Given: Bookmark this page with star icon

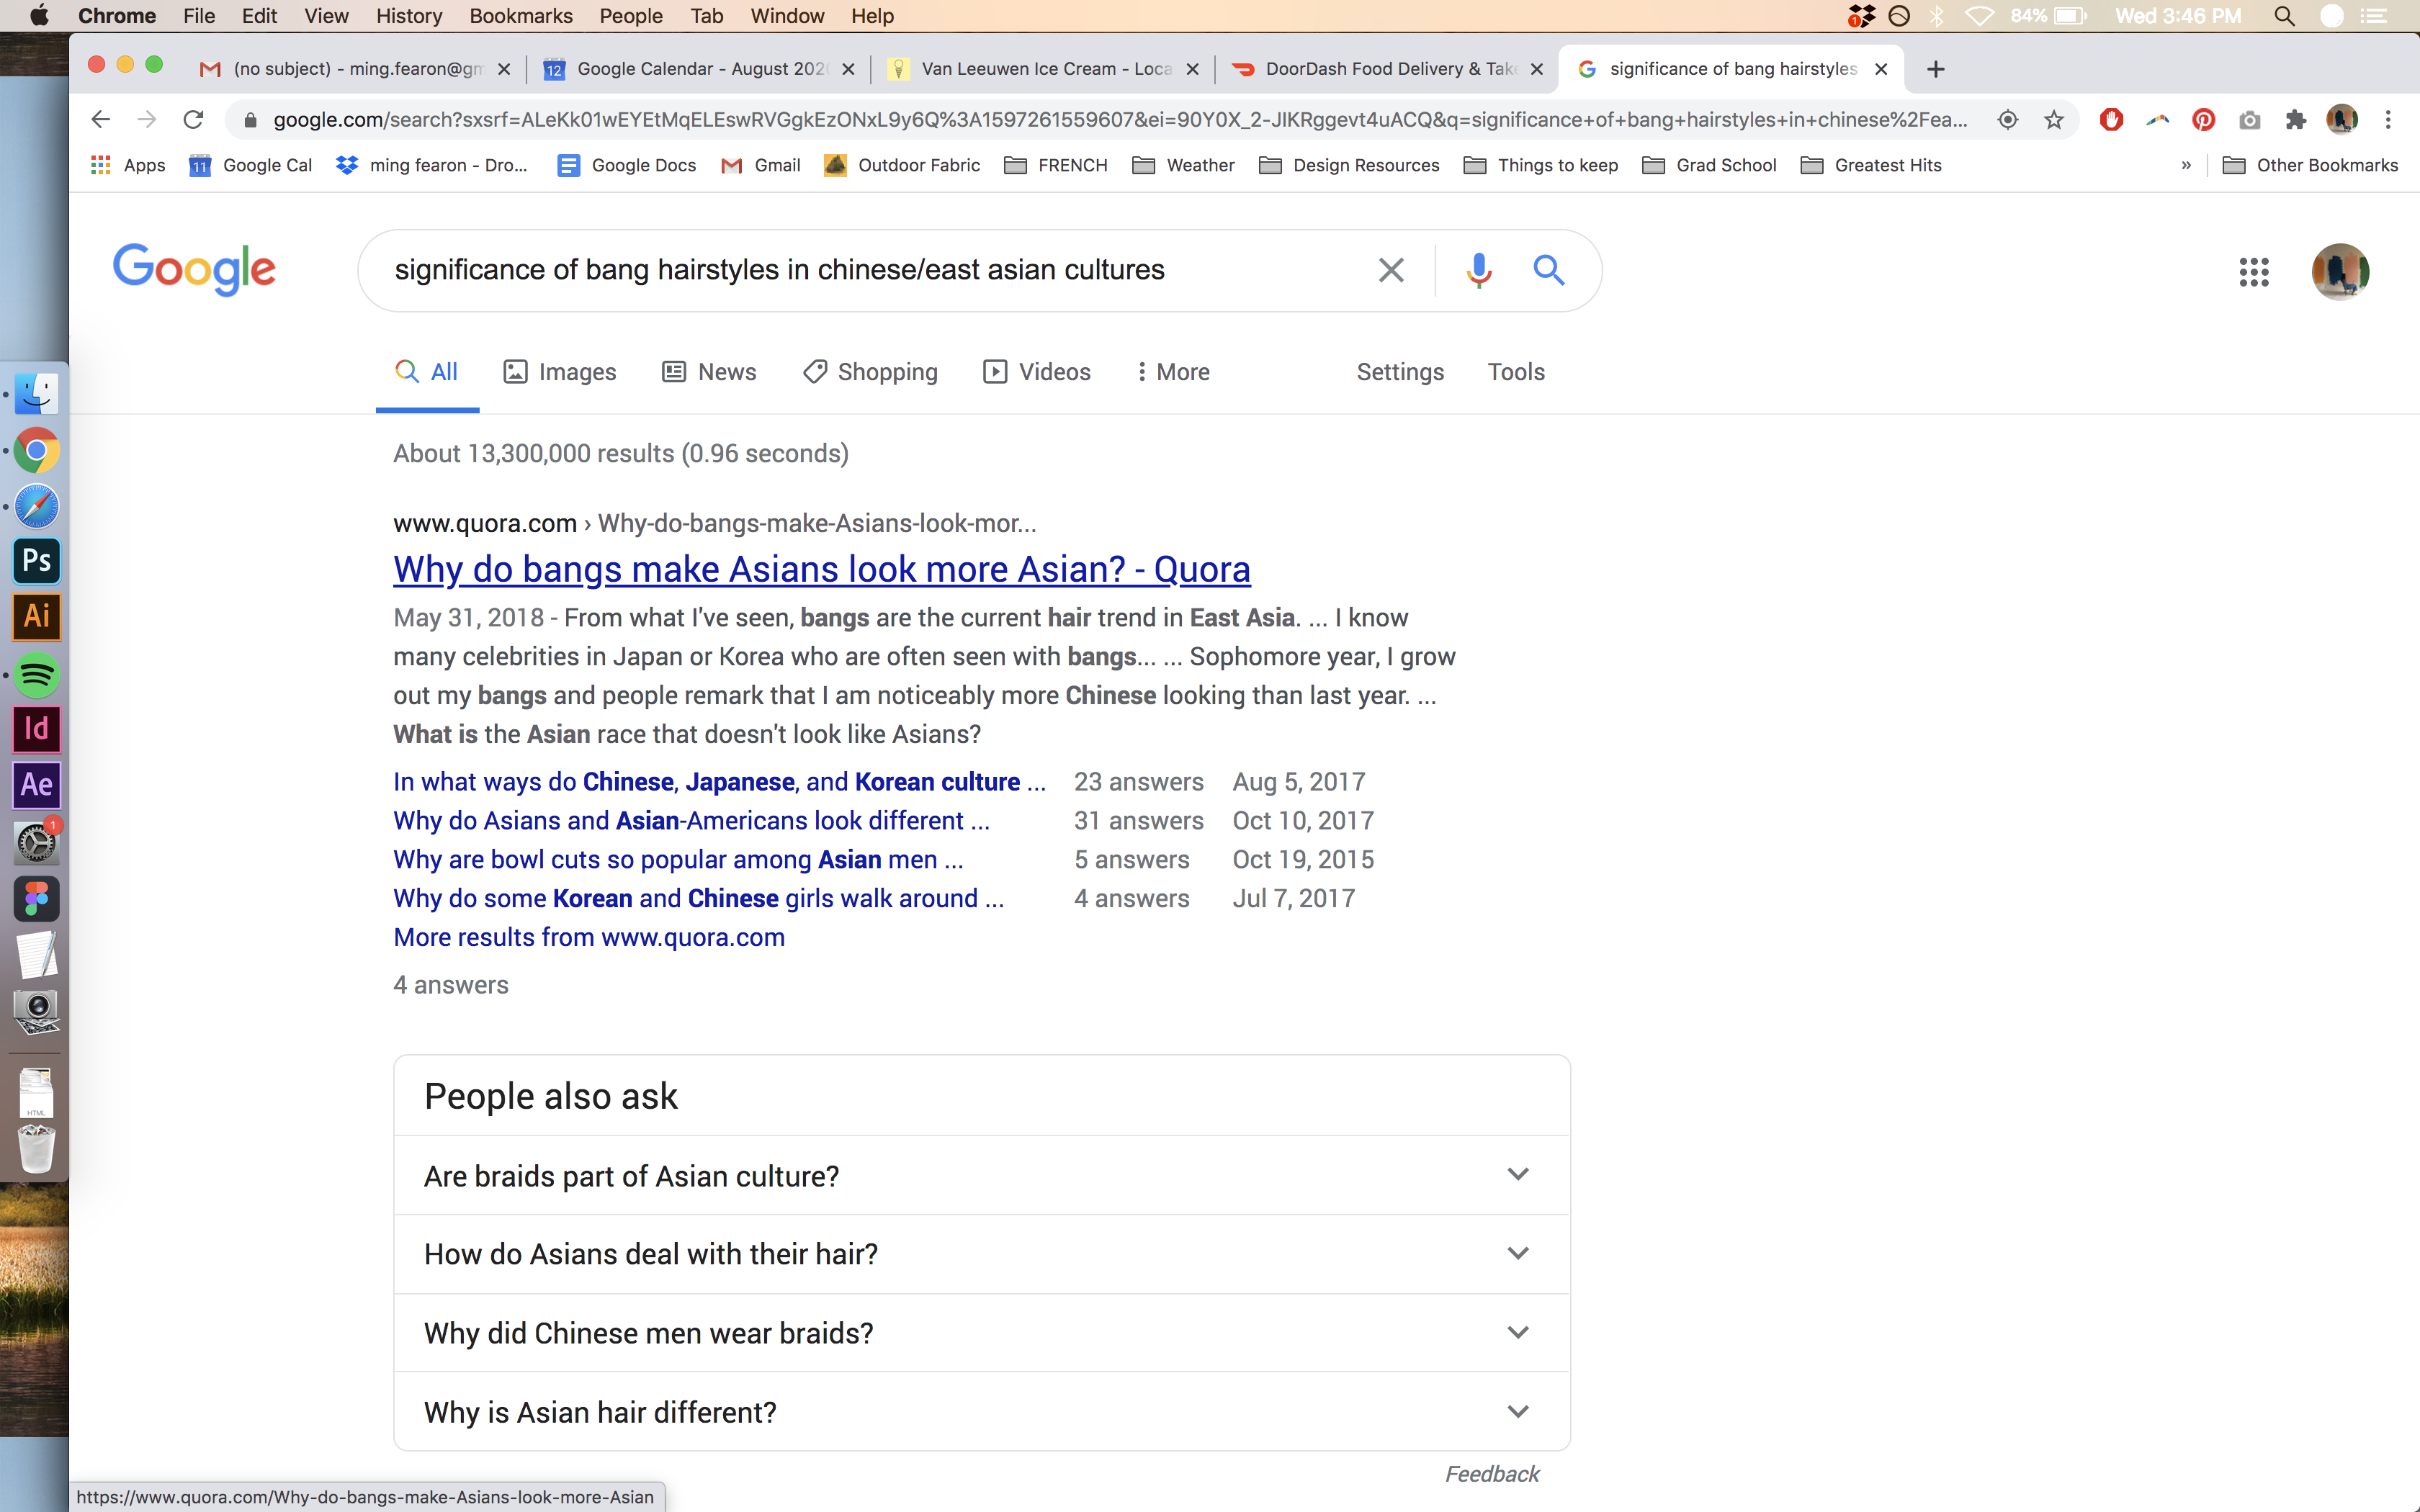Looking at the screenshot, I should click(x=2054, y=120).
